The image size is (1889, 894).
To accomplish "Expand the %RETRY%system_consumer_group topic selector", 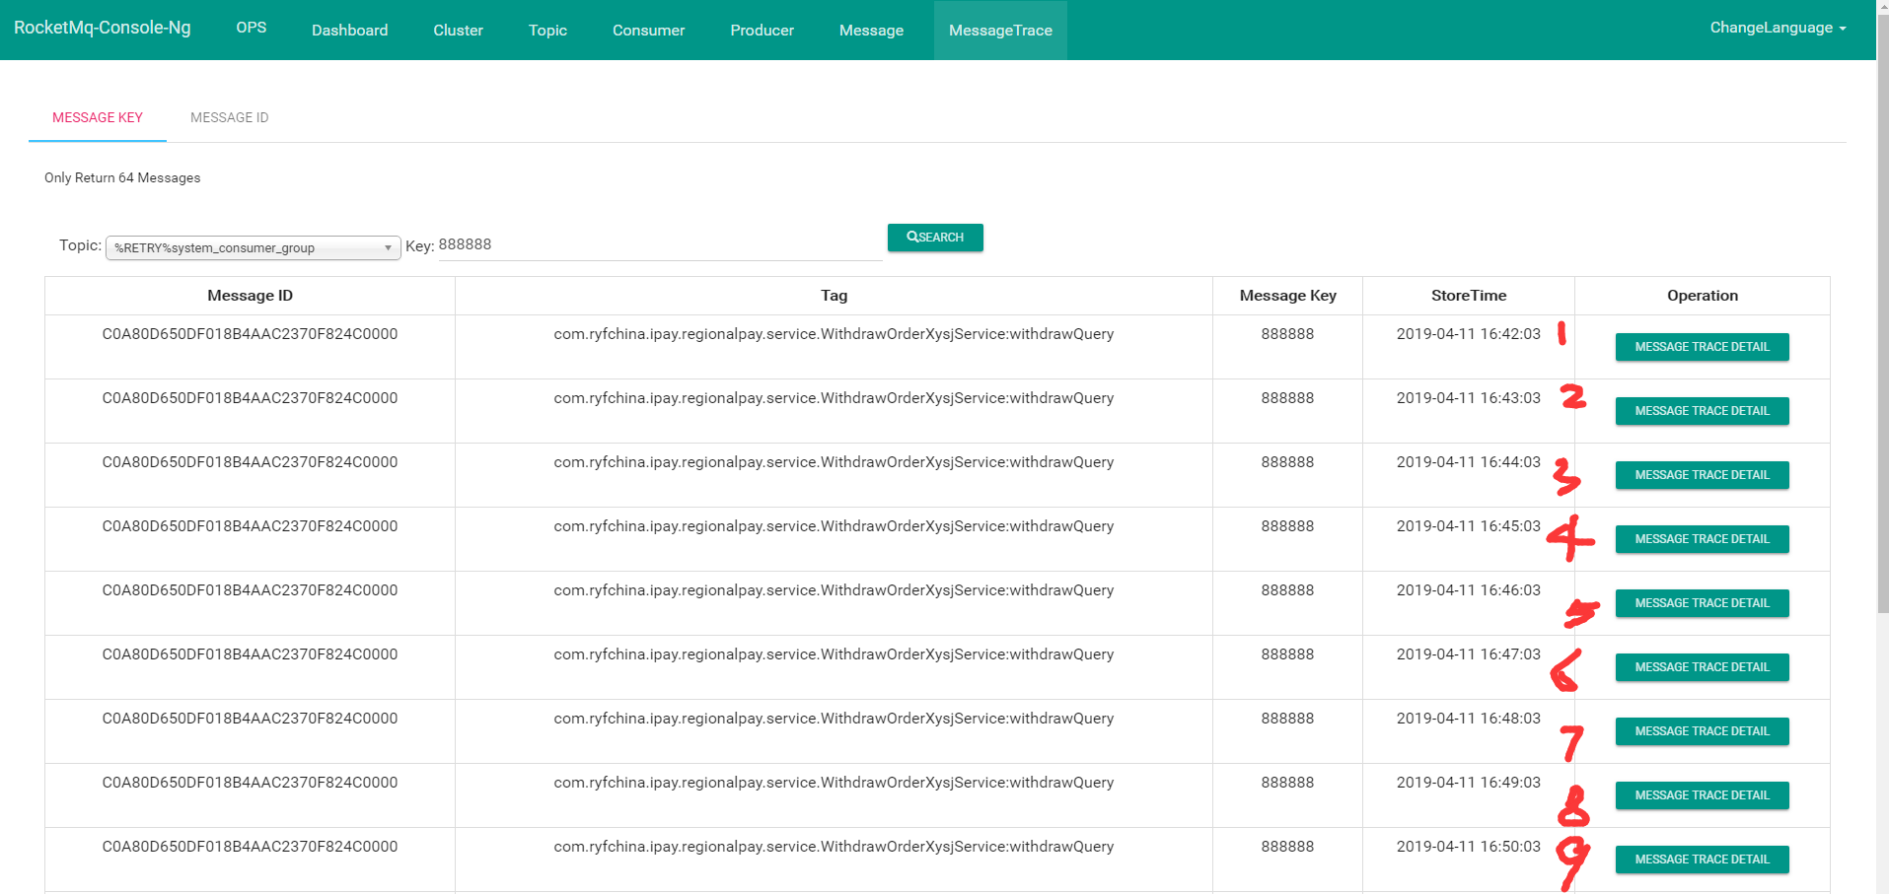I will (252, 247).
